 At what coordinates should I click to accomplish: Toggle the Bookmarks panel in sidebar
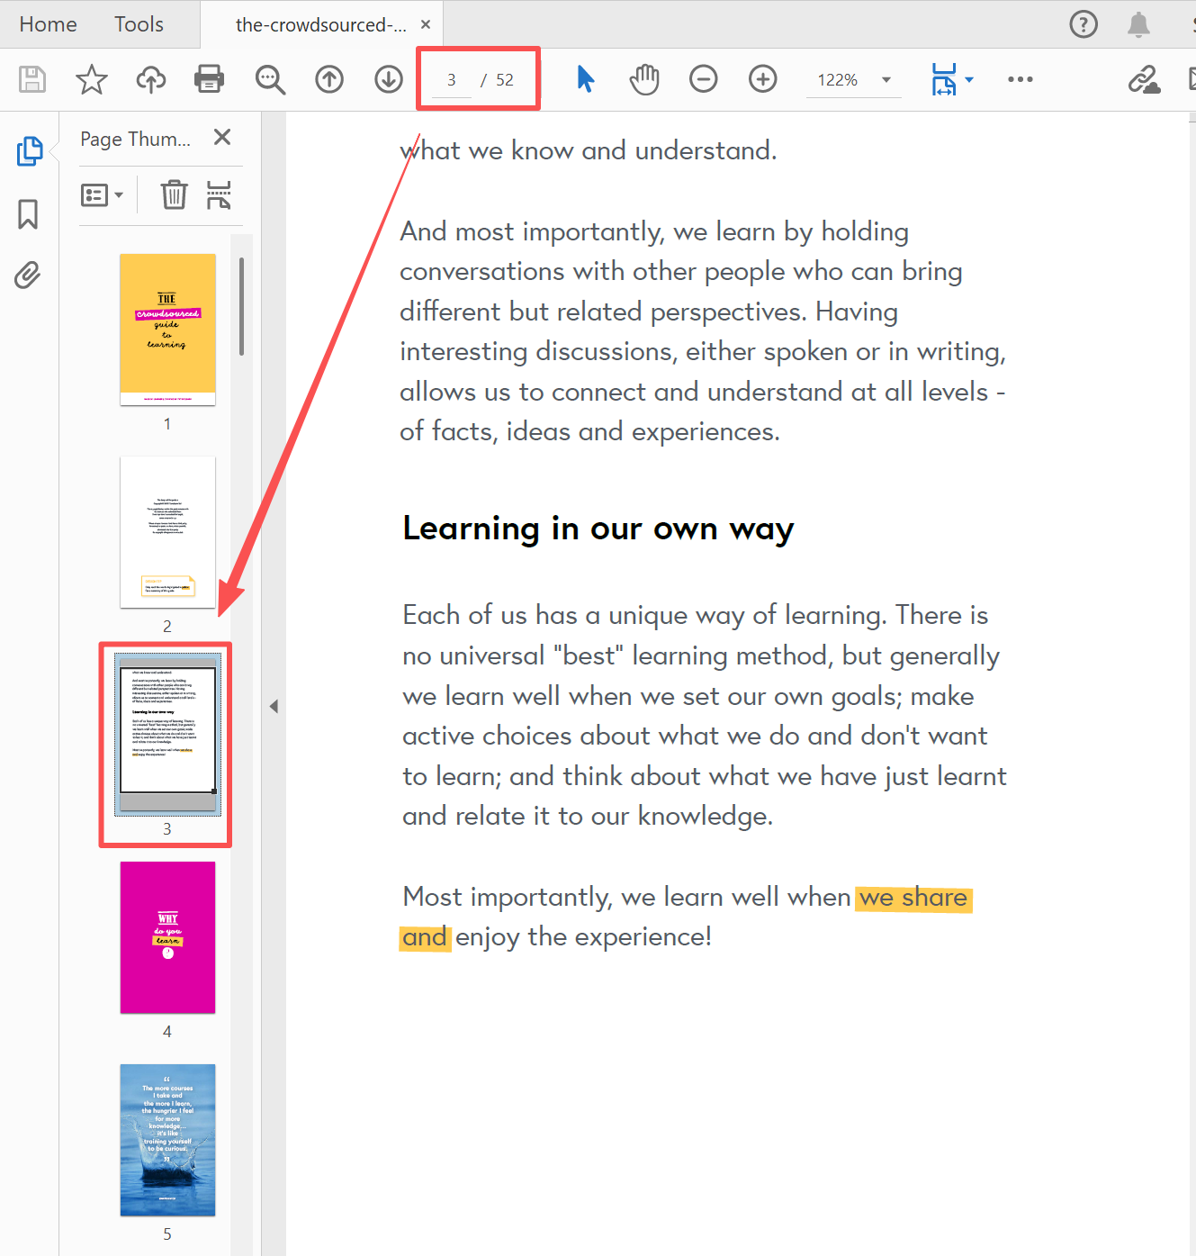tap(28, 214)
